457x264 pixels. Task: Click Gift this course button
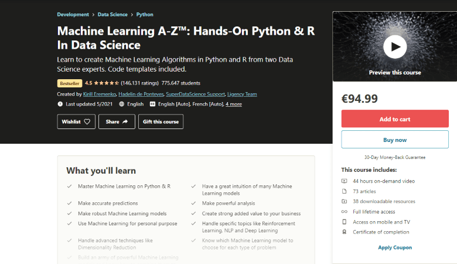coord(161,121)
